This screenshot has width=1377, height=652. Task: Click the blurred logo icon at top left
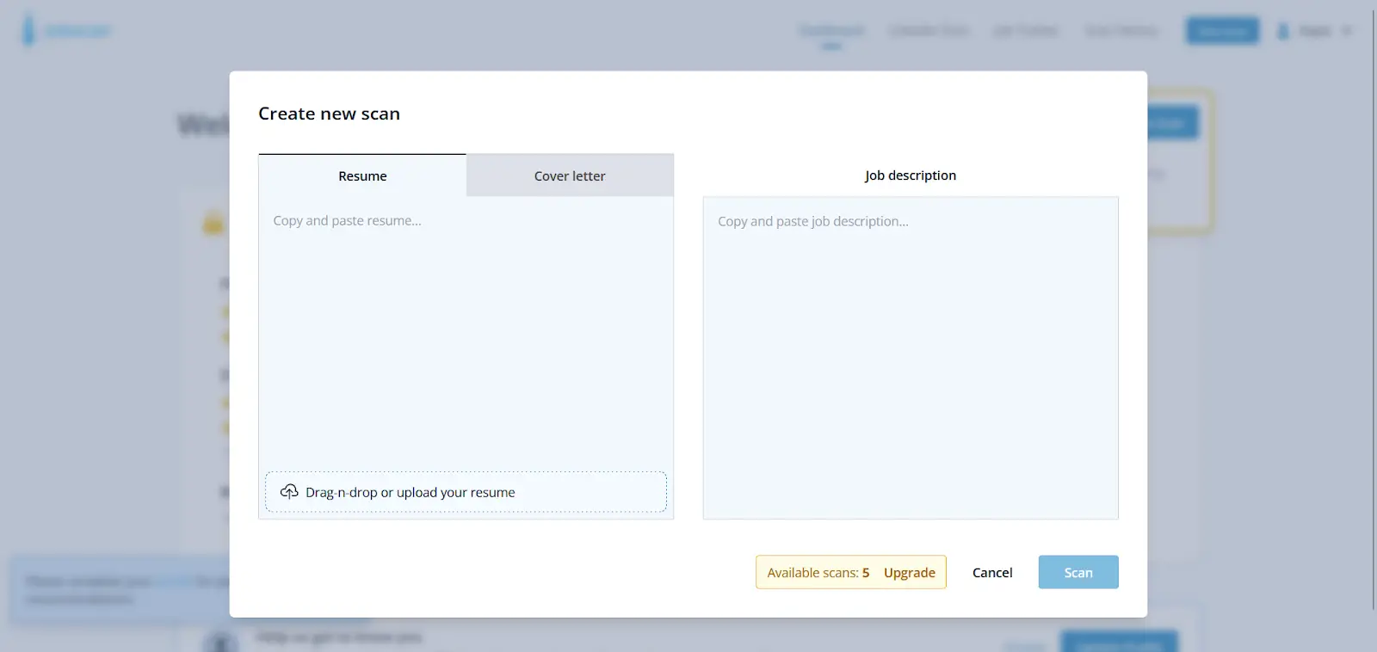click(28, 30)
